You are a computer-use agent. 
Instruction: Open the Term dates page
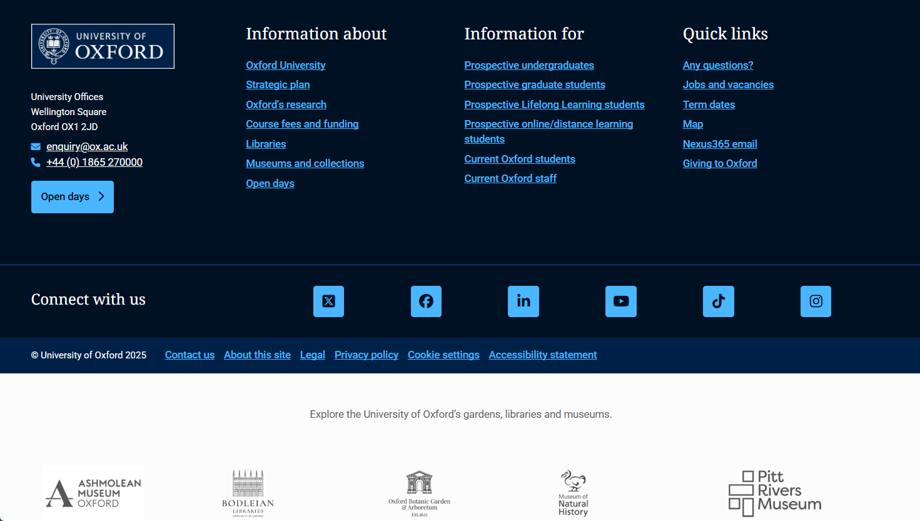pyautogui.click(x=709, y=104)
